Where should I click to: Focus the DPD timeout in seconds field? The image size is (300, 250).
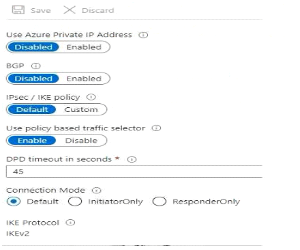134,171
